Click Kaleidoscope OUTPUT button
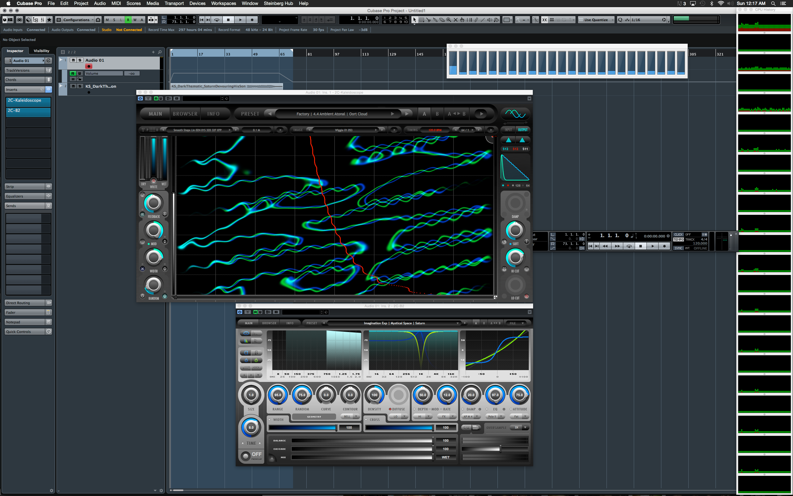This screenshot has width=793, height=496. click(x=523, y=130)
